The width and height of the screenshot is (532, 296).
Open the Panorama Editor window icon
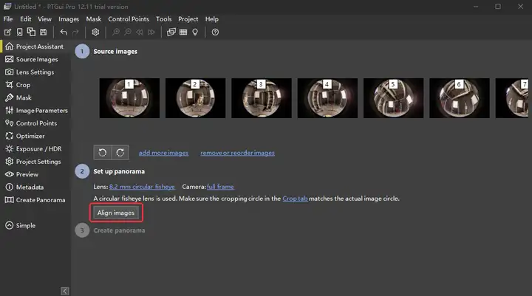(171, 32)
